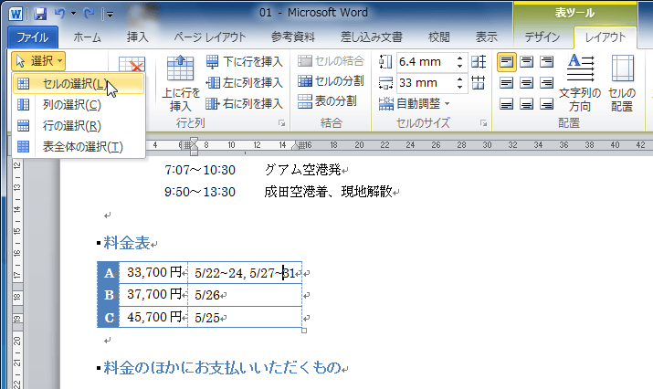Distribute columns evenly icon

[479, 82]
